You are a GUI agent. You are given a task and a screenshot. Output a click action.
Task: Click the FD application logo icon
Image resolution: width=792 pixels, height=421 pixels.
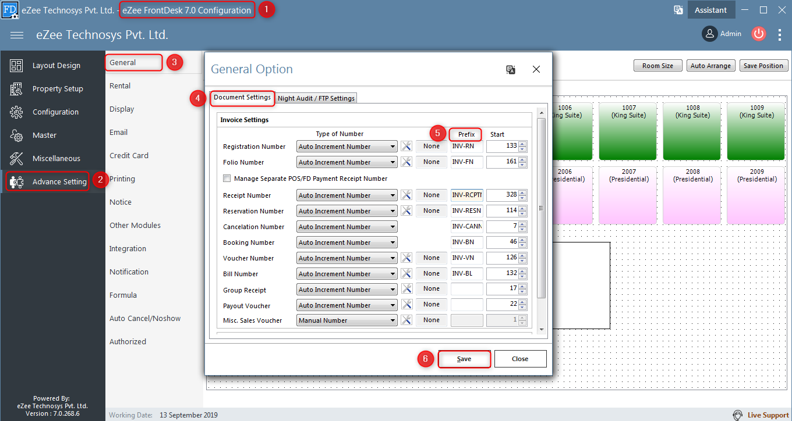10,10
